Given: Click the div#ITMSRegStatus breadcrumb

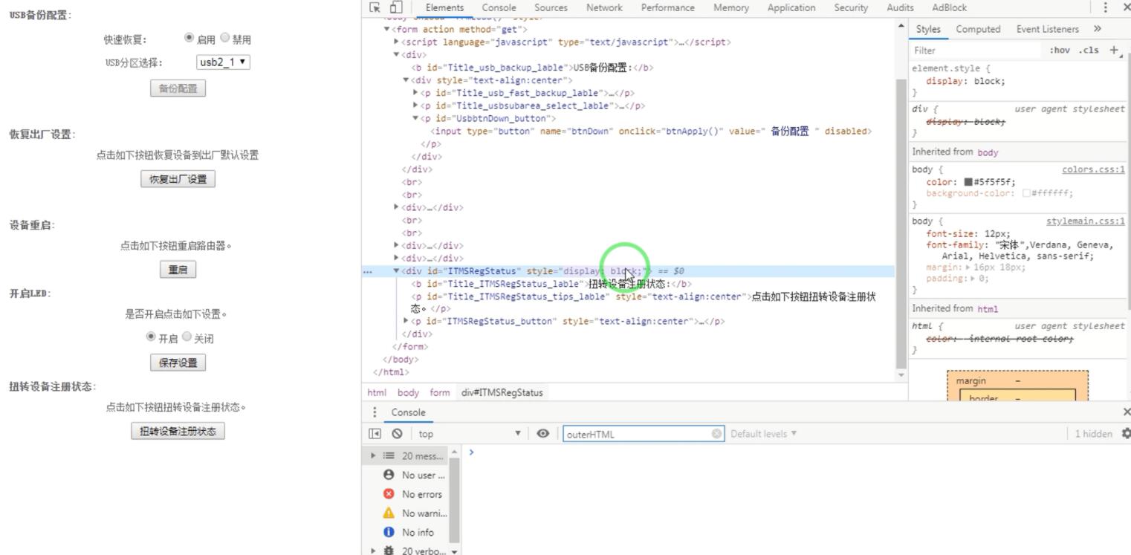Looking at the screenshot, I should [502, 392].
